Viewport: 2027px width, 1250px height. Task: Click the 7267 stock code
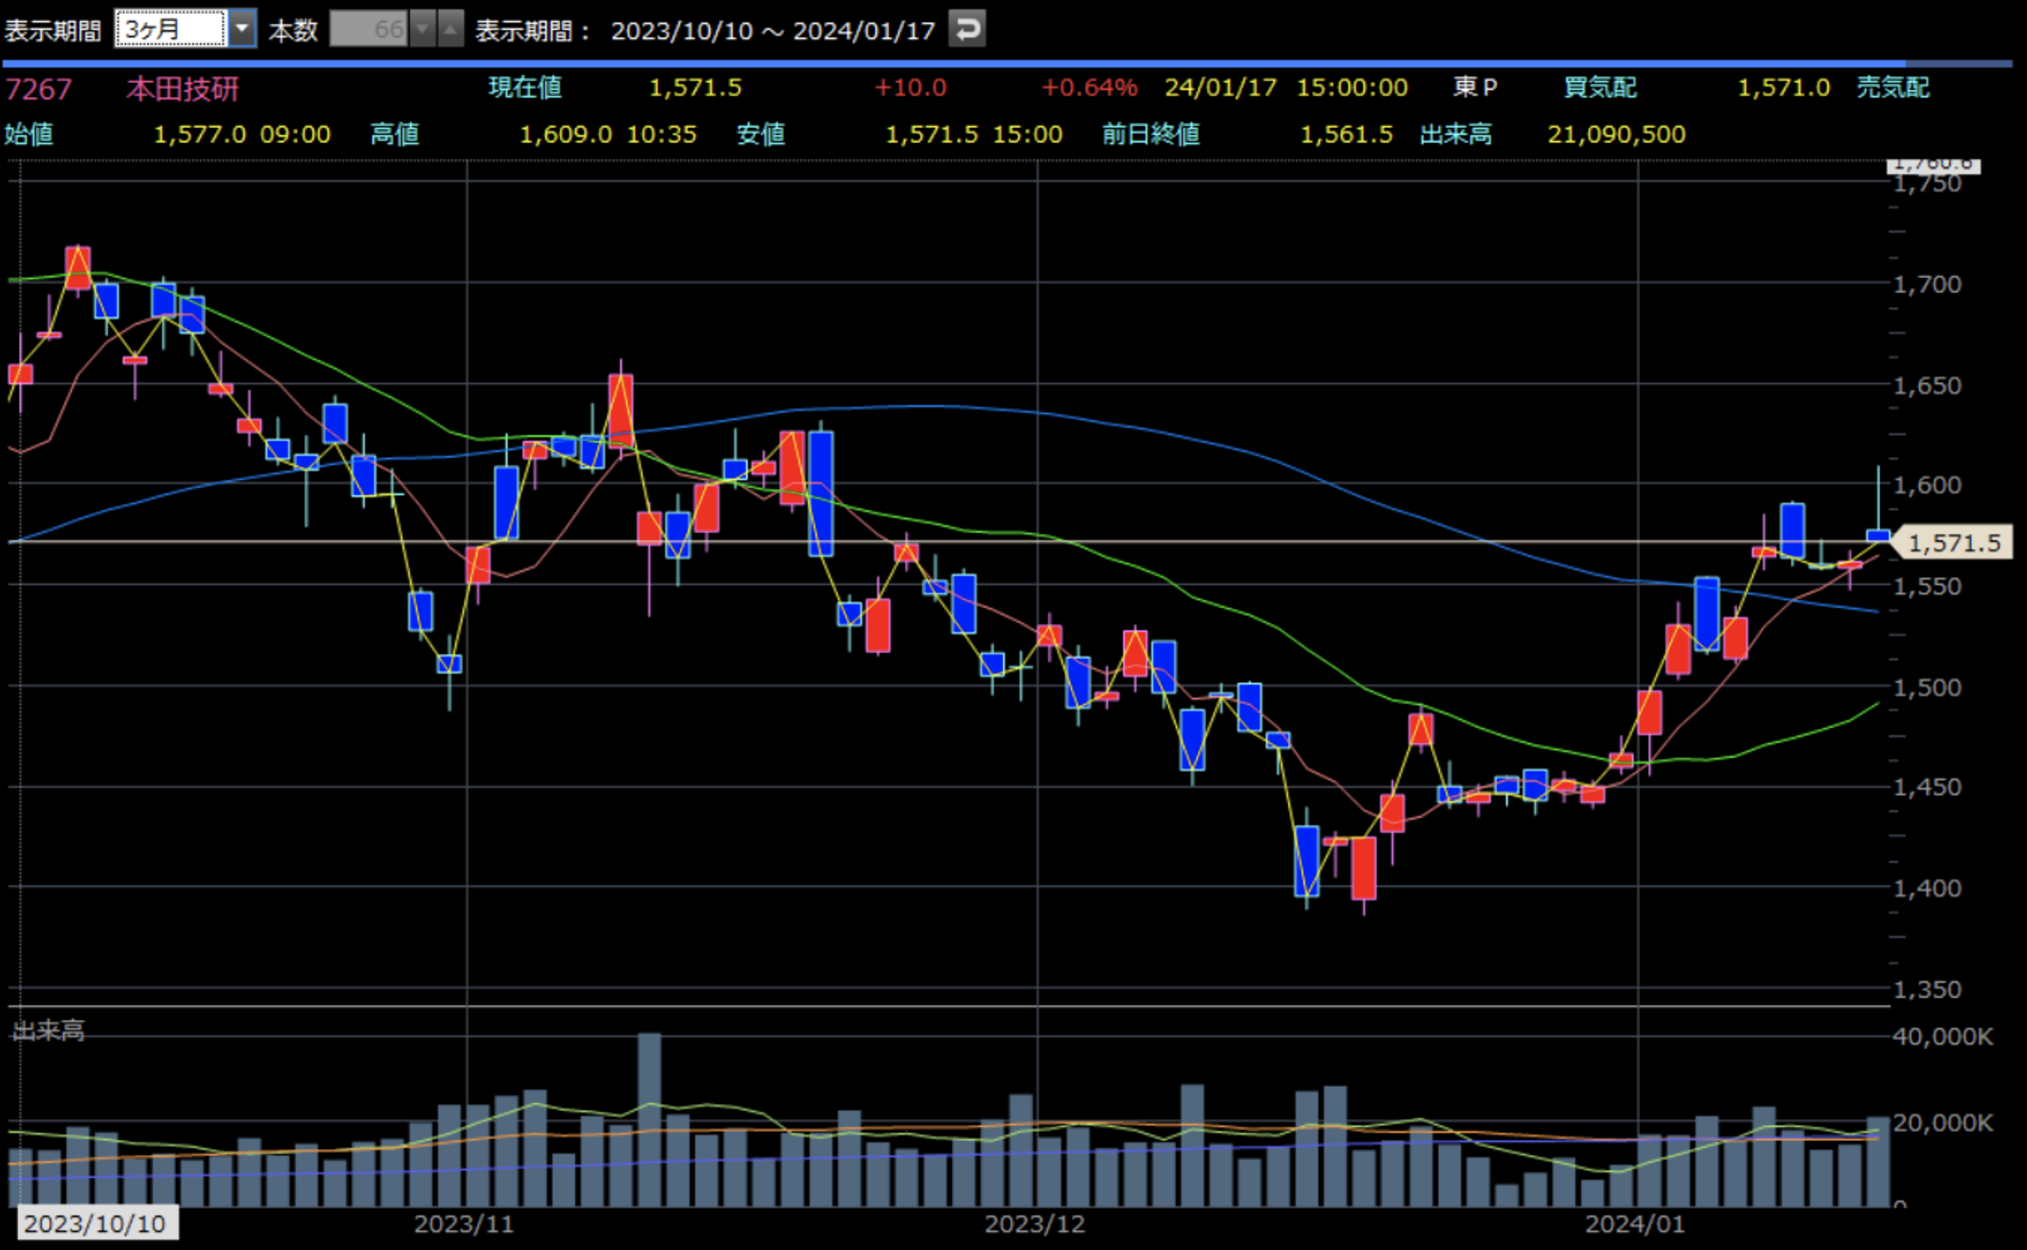[x=39, y=89]
